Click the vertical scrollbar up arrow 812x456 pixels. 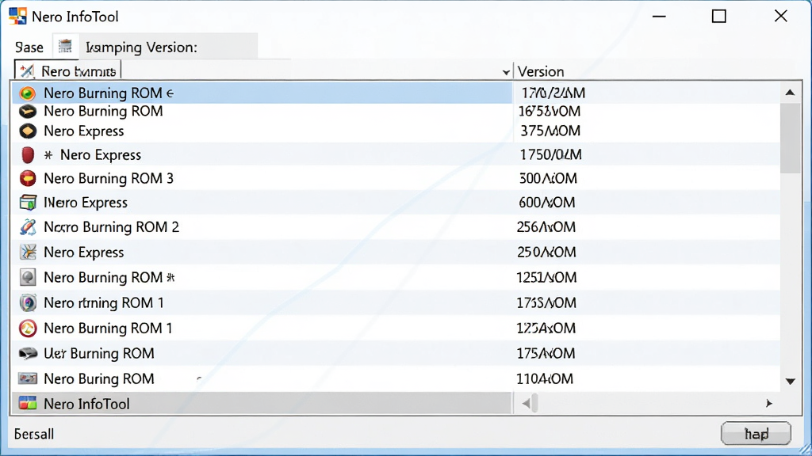[790, 93]
